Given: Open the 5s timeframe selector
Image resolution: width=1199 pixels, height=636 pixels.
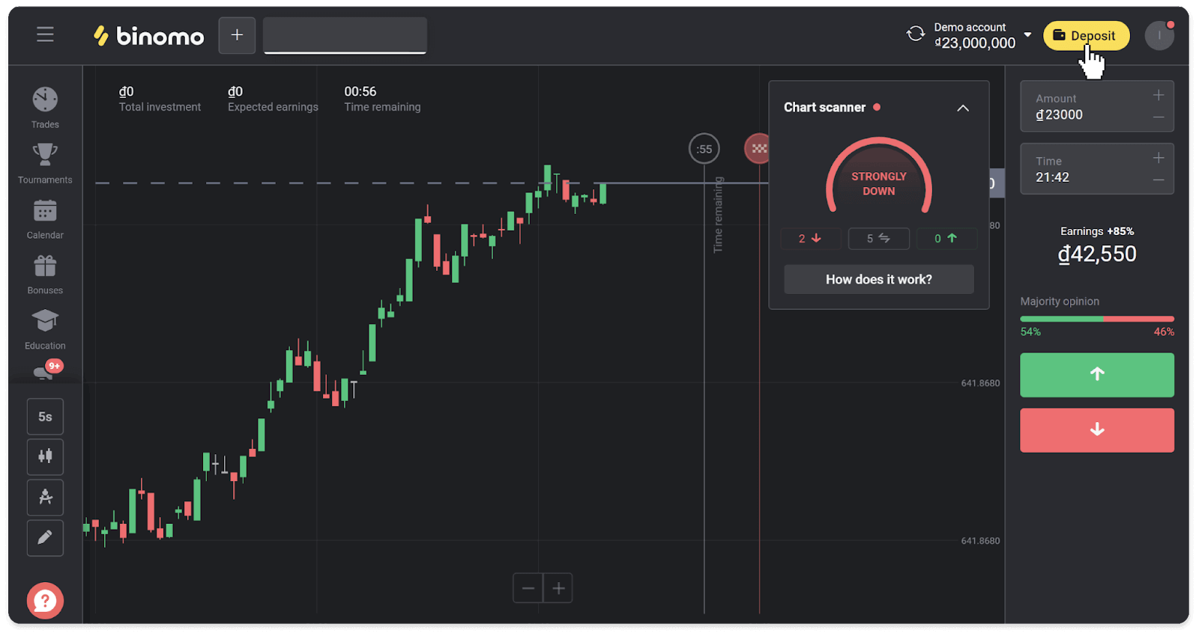Looking at the screenshot, I should coord(45,417).
